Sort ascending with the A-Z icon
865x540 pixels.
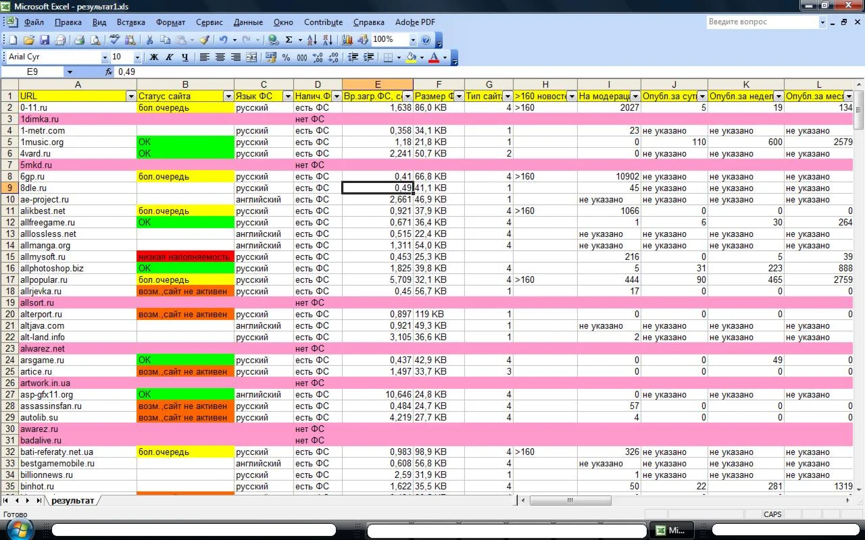312,40
